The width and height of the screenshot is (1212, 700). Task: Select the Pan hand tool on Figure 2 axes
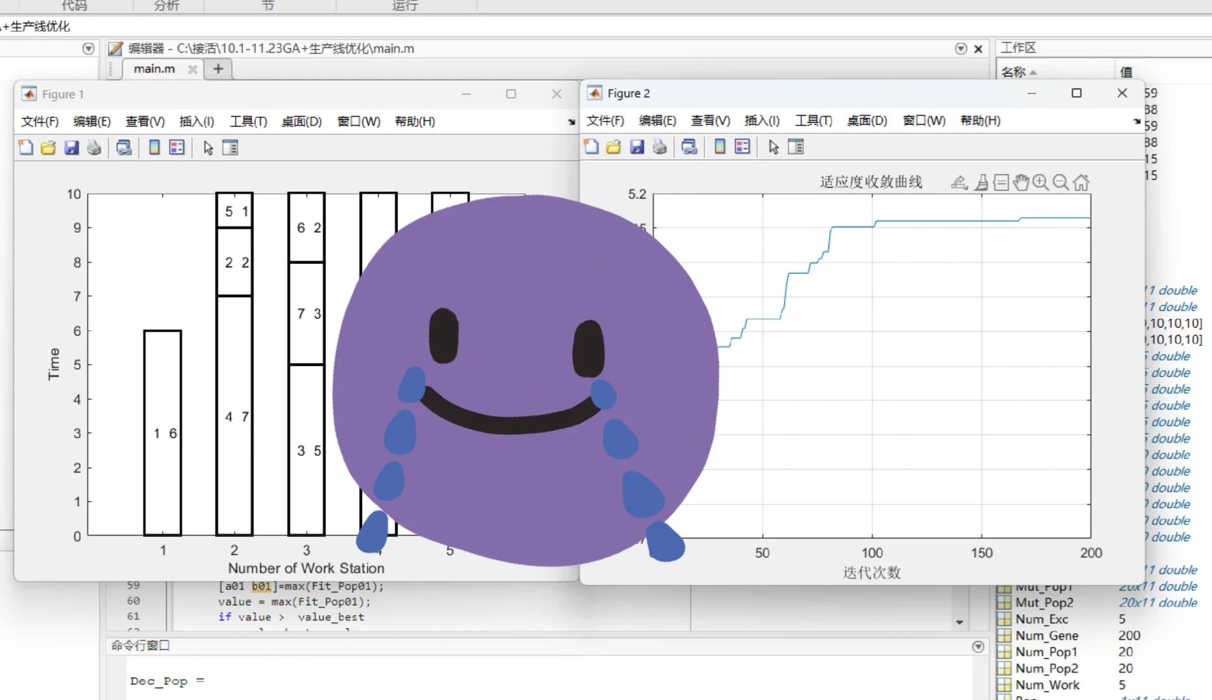click(x=1021, y=183)
